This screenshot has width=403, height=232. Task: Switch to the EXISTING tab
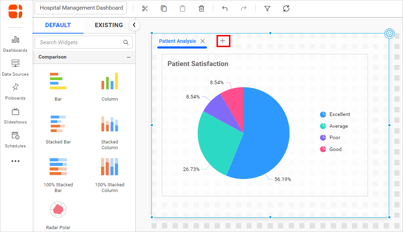tap(109, 25)
